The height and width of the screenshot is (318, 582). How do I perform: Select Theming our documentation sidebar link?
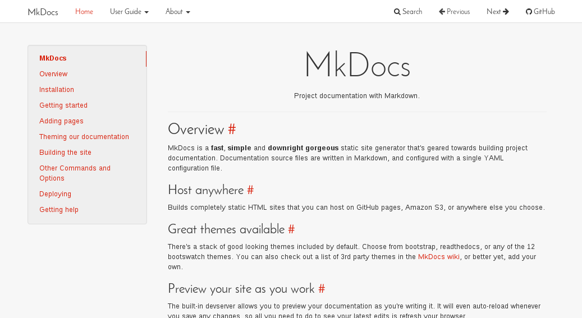(x=84, y=136)
